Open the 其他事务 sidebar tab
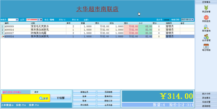217x109 pixels. click(206, 98)
